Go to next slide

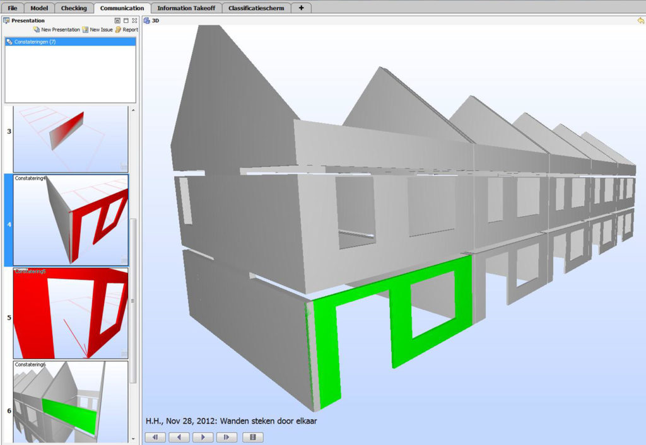[203, 437]
